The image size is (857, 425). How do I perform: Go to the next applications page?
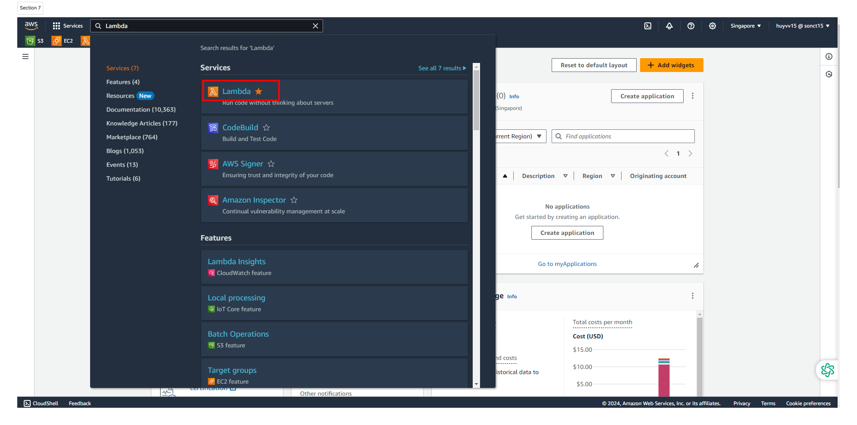(x=690, y=153)
